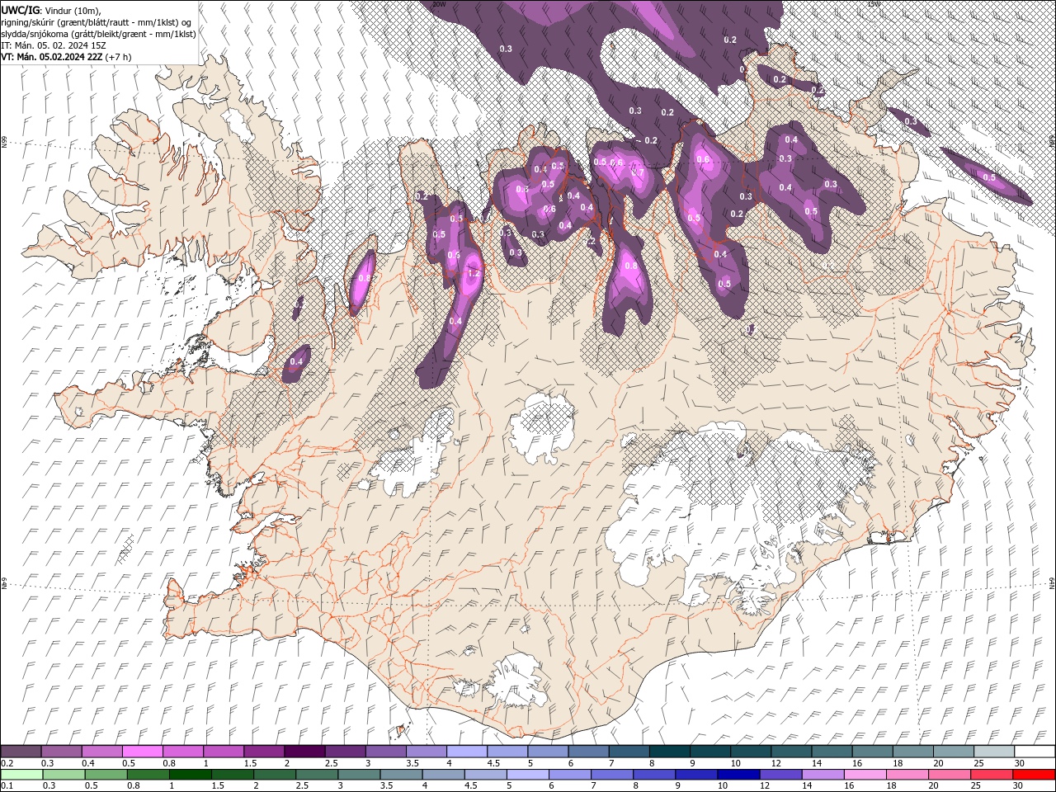Choose the upper legend swatch starting at 16
This screenshot has width=1056, height=792.
tap(870, 752)
